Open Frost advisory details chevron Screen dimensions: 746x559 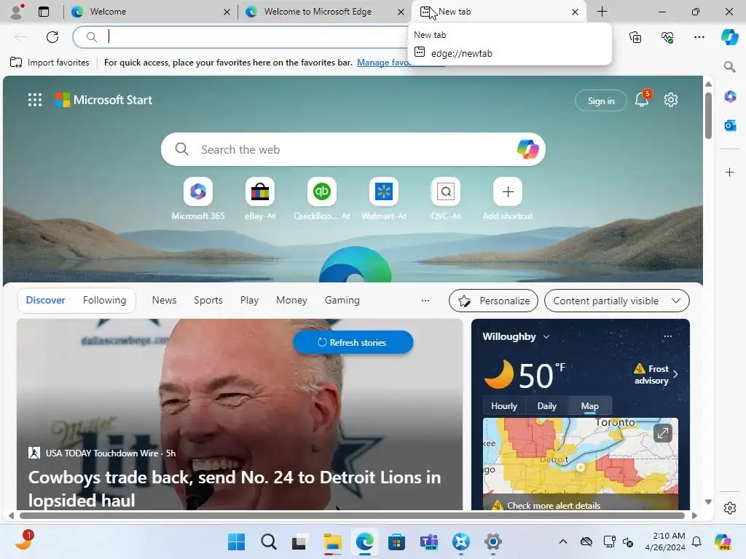tap(675, 374)
